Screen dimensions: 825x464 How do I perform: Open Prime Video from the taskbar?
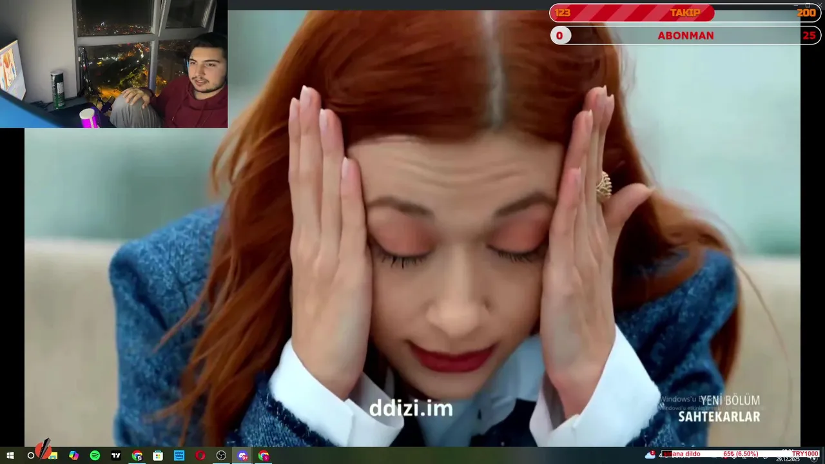[x=179, y=456]
